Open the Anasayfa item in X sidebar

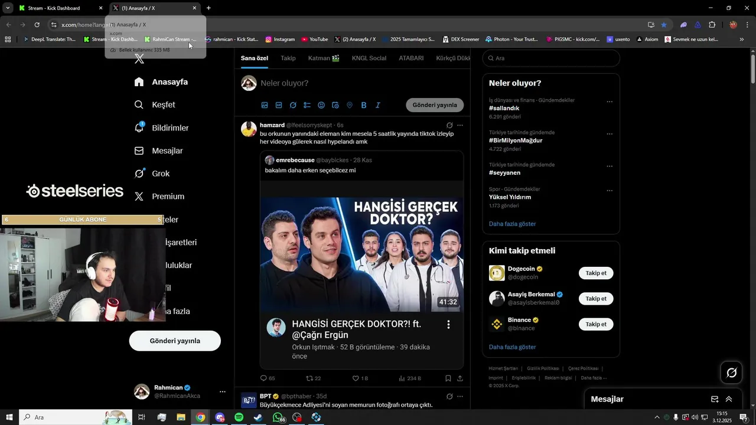point(161,82)
